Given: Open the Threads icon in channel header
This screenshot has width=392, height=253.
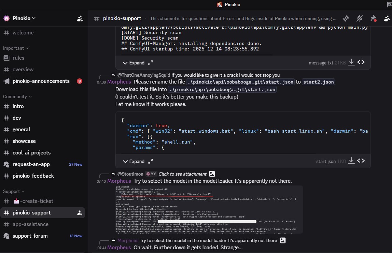Looking at the screenshot, I should pos(346,18).
